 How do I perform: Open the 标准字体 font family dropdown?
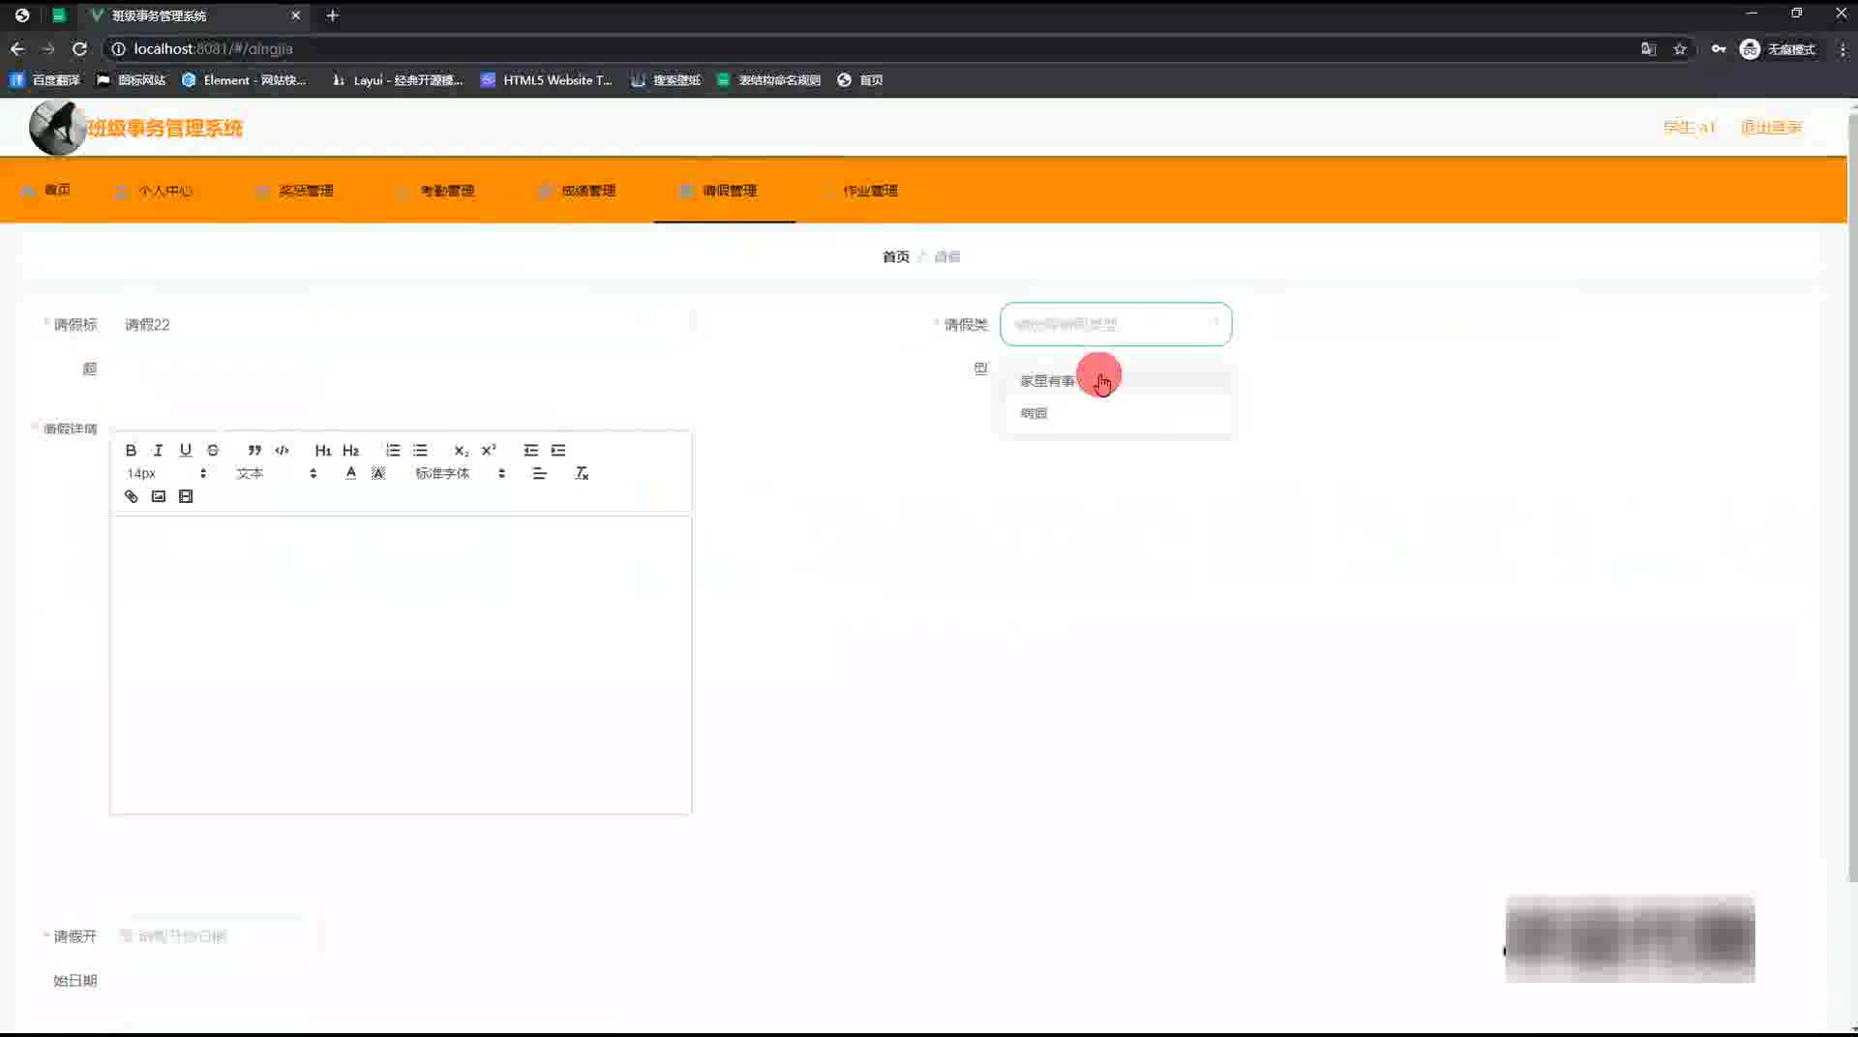(461, 473)
